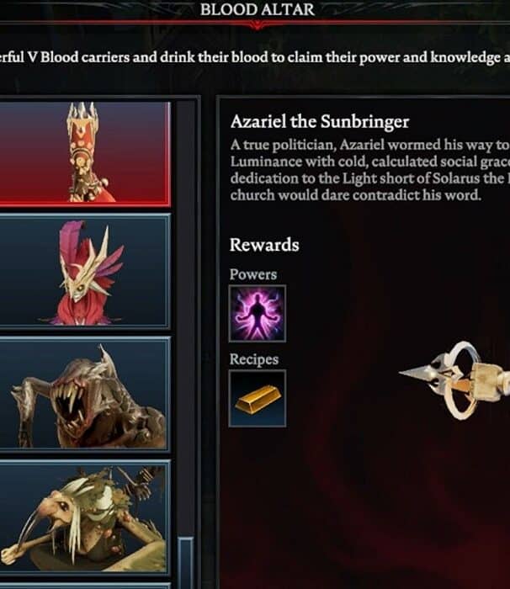Select the Recipes label

click(254, 359)
